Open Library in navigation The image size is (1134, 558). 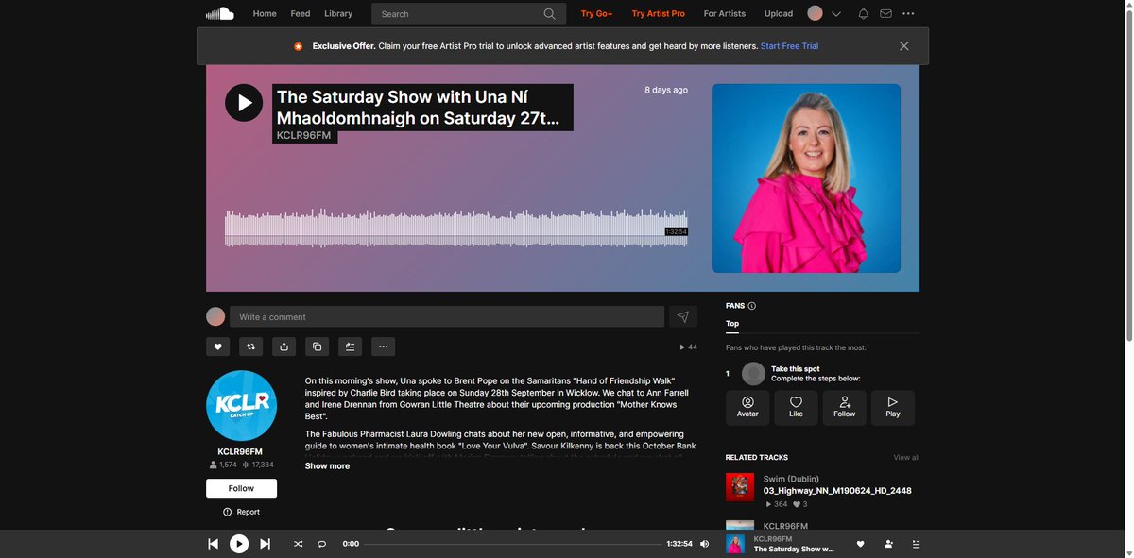tap(338, 13)
